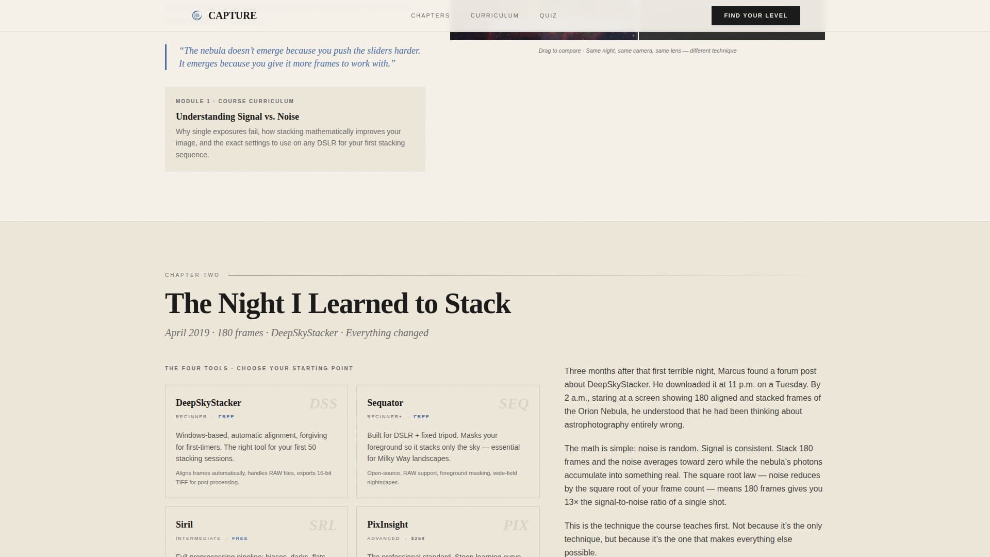Open the Quiz nav item

(x=548, y=15)
